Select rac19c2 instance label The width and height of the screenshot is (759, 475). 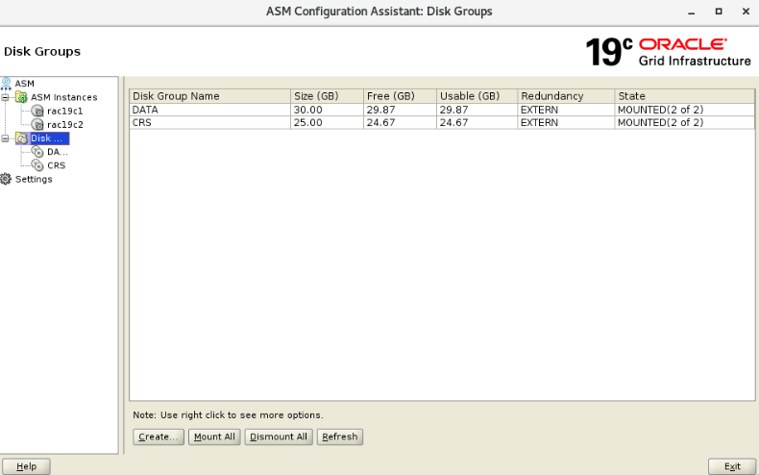[65, 125]
